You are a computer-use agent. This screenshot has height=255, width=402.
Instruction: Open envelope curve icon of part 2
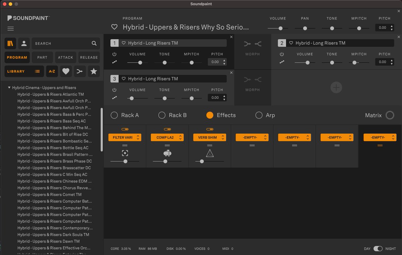click(x=282, y=62)
